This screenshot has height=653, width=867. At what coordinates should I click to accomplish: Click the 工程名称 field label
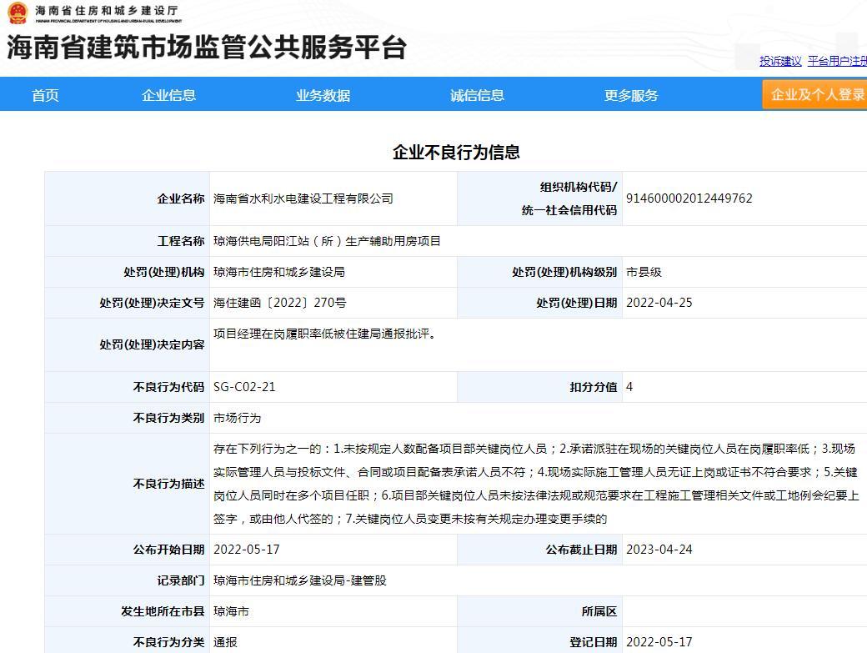(181, 241)
